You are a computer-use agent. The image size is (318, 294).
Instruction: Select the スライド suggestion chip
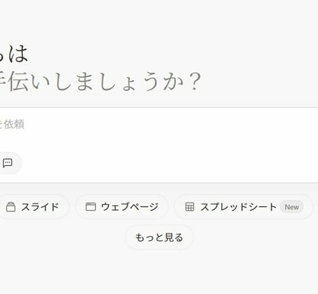tap(34, 207)
